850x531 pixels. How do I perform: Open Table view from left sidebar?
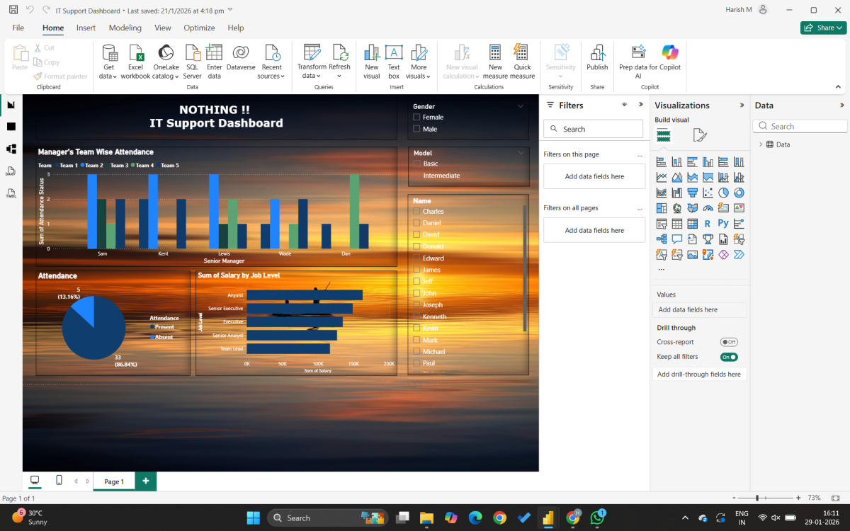[x=11, y=127]
